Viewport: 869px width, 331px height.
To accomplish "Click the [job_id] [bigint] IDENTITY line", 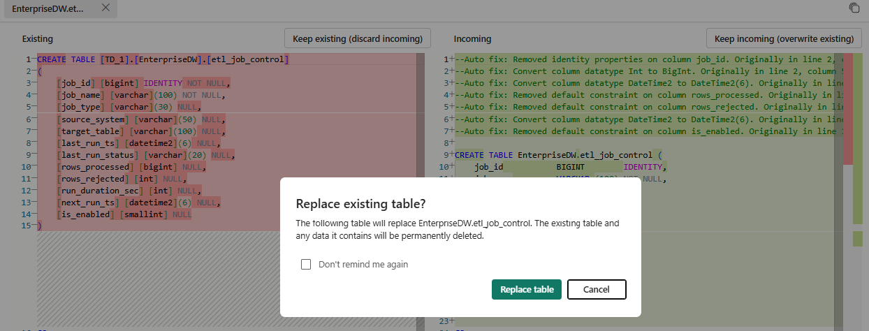I will (x=144, y=83).
